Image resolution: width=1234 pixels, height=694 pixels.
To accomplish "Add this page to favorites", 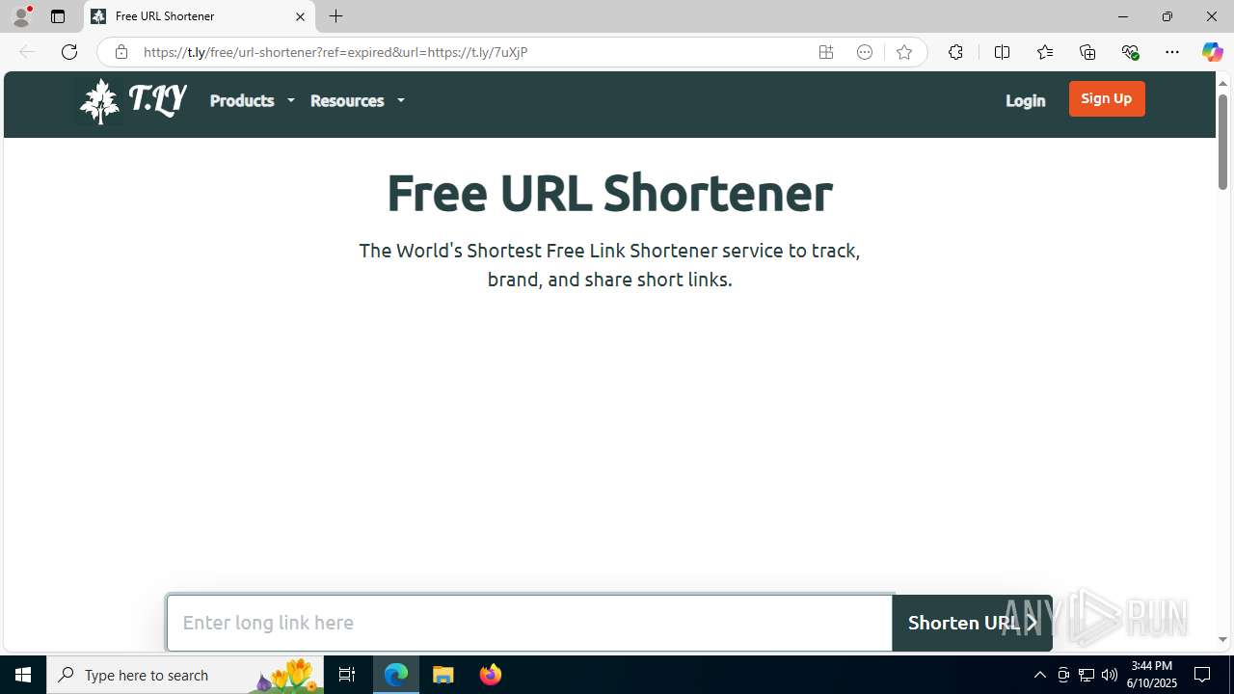I will click(903, 52).
